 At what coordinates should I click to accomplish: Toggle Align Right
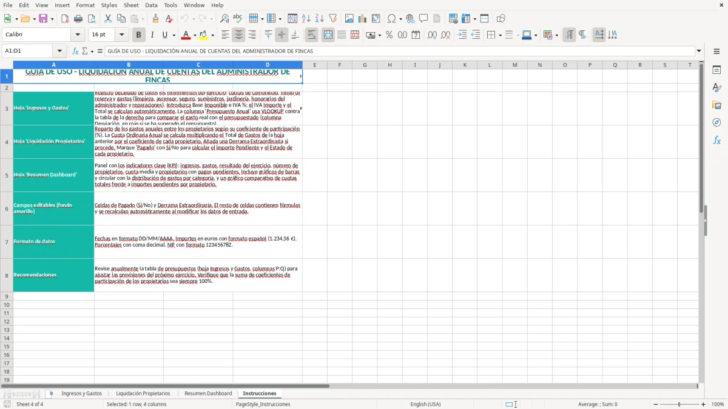[x=252, y=35]
